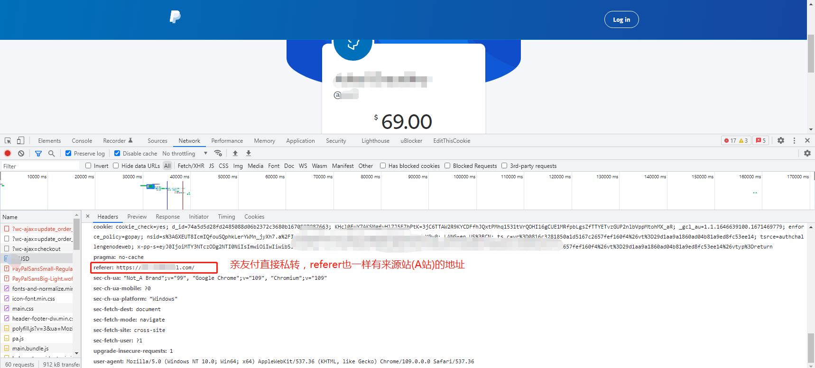Activate the inspect element picker icon

coord(8,141)
